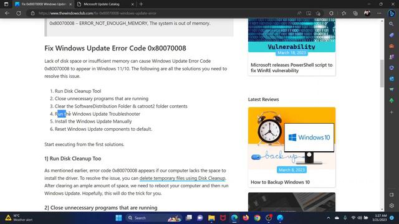Screen dimensions: 399x224
Task: View site information lock icon
Action: pos(32,13)
